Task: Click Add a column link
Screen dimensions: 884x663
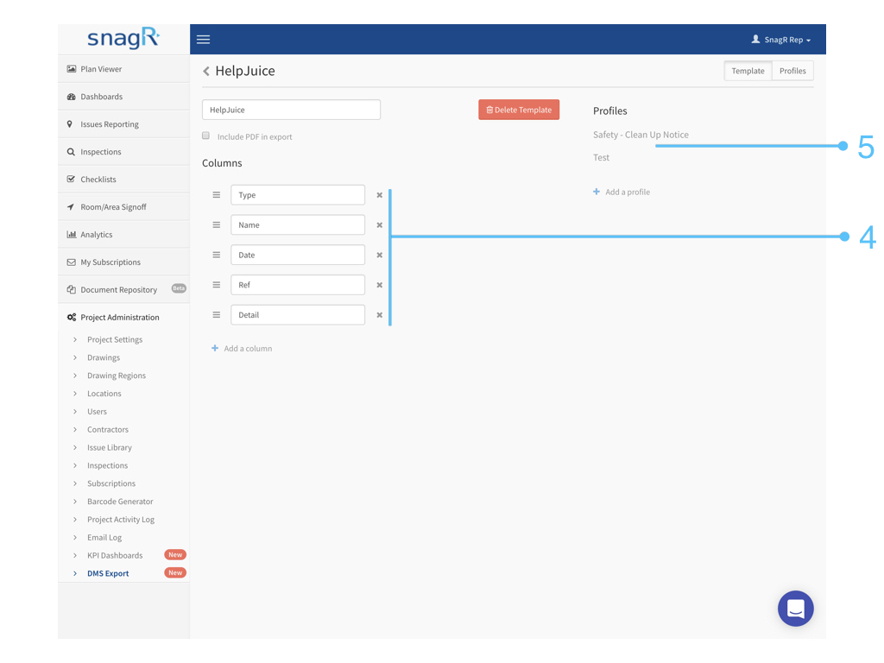Action: [x=248, y=349]
